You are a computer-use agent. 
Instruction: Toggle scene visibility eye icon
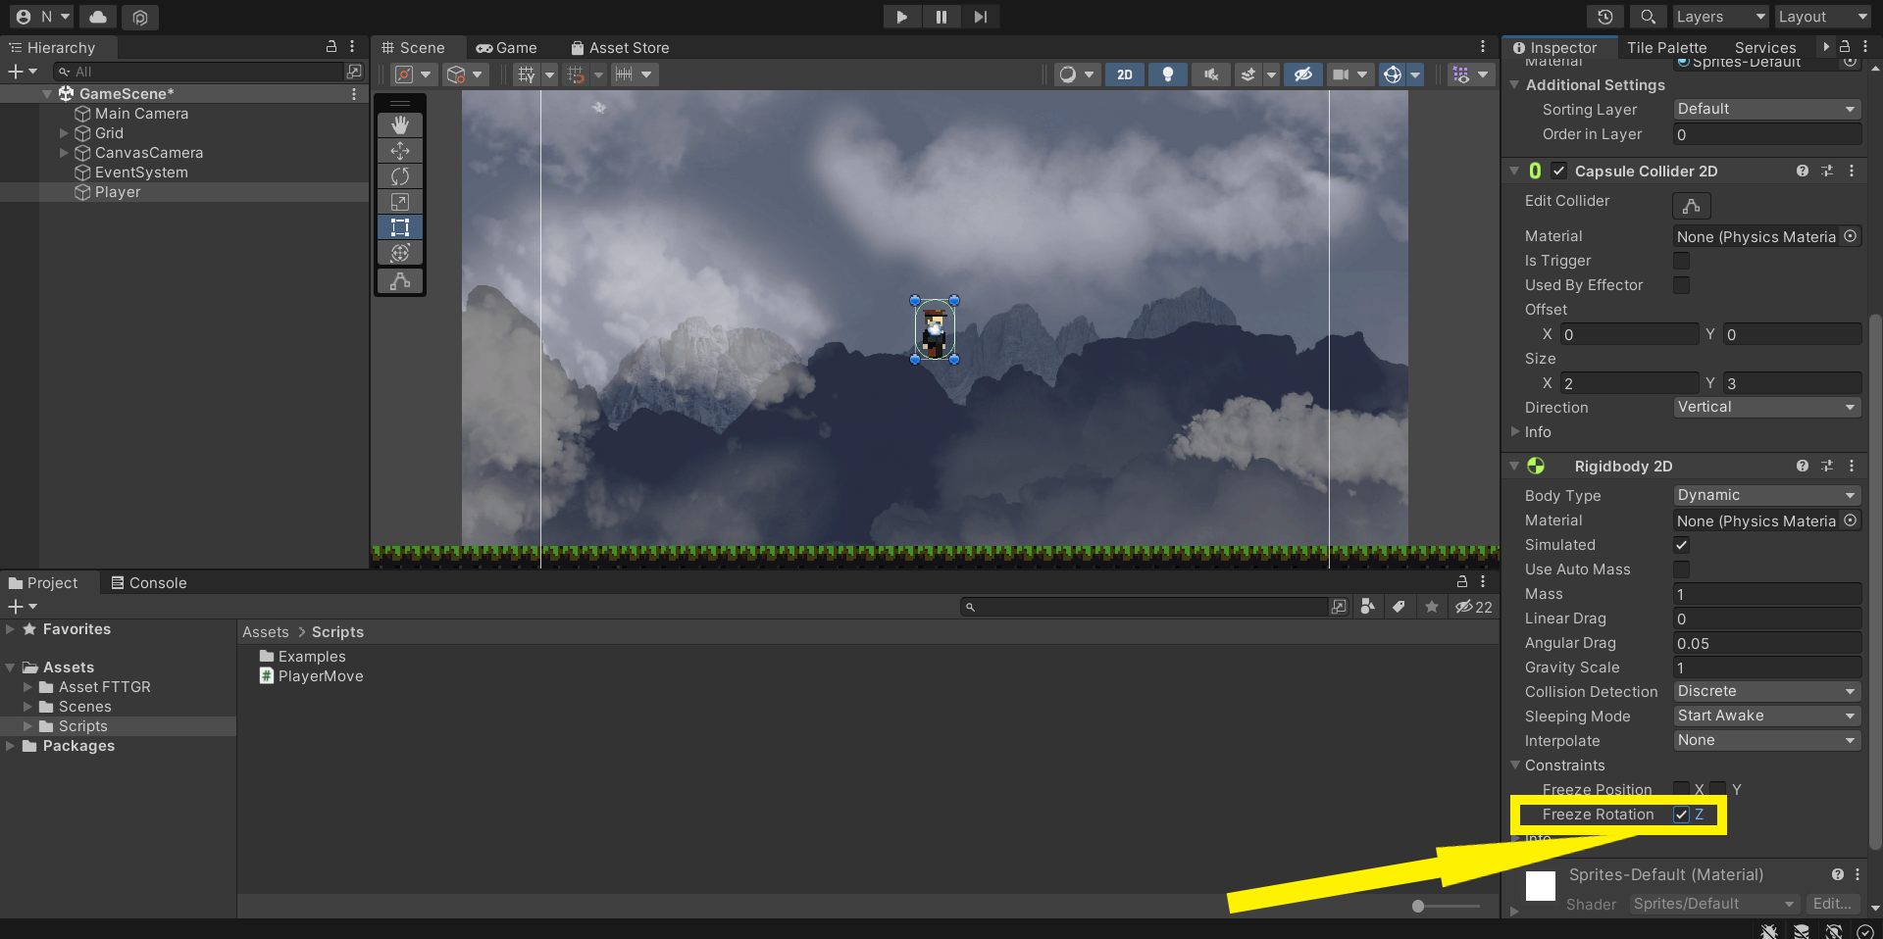tap(1302, 74)
